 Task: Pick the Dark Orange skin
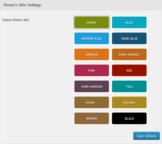(x=129, y=55)
